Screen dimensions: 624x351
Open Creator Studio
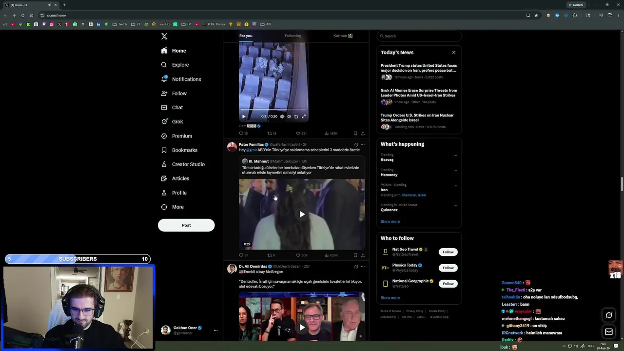click(x=183, y=164)
